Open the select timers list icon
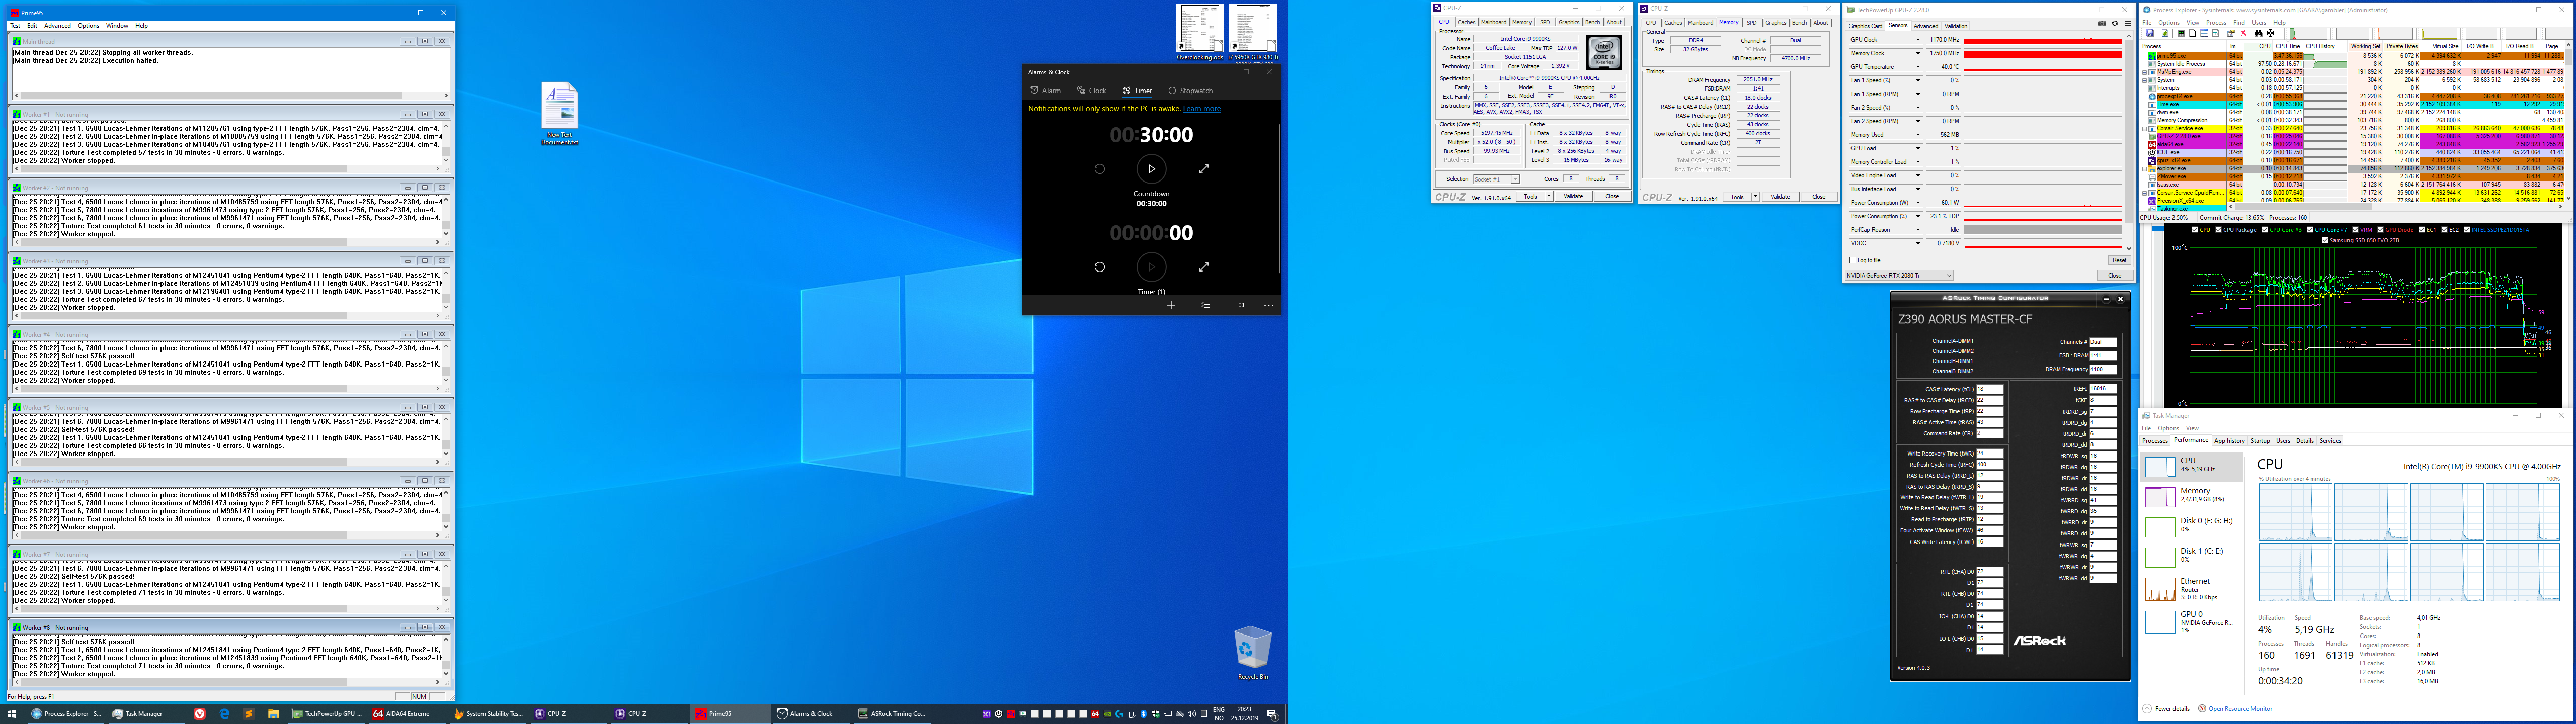This screenshot has height=724, width=2576. [1205, 305]
